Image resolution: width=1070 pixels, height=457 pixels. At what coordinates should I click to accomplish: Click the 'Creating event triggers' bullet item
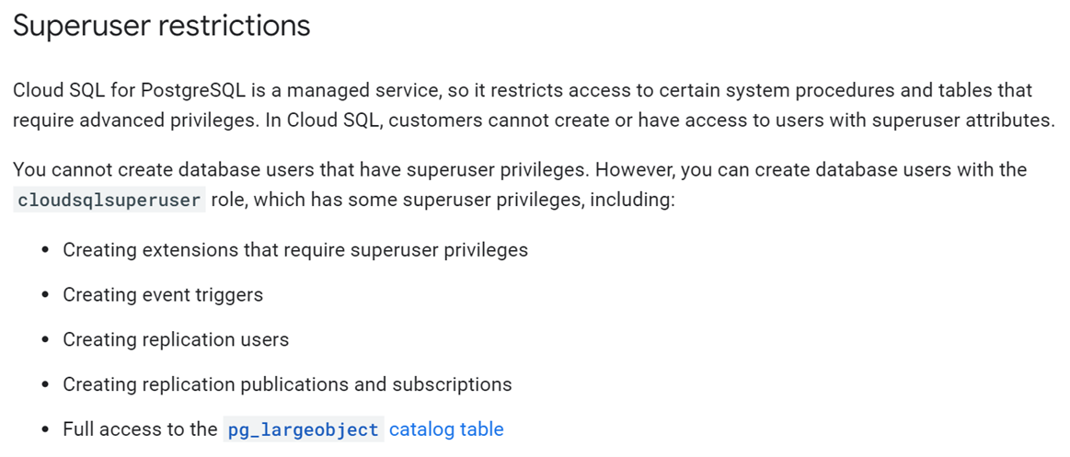[163, 294]
